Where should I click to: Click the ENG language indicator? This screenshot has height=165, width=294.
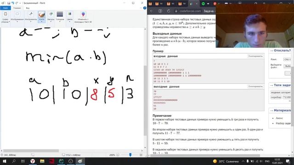(267, 161)
